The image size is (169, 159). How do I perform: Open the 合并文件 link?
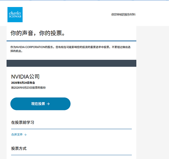(x=19, y=135)
